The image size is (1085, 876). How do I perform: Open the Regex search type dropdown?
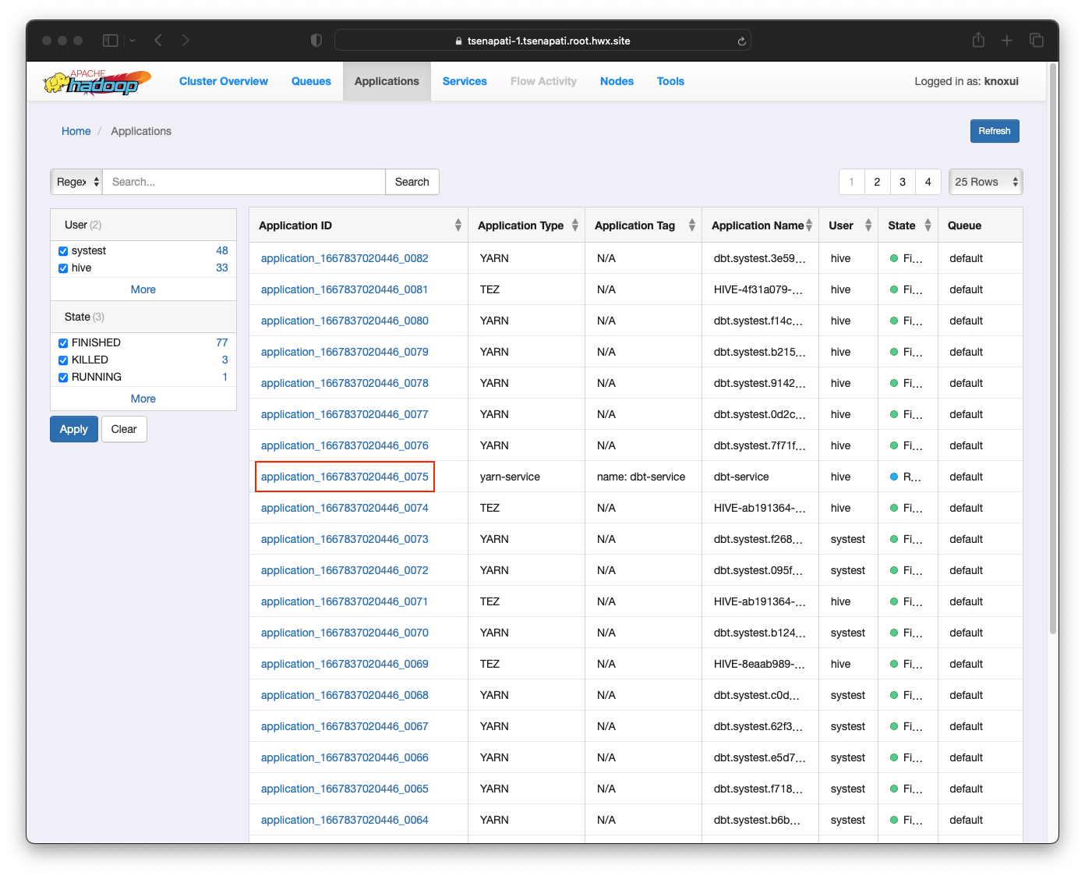pos(77,182)
